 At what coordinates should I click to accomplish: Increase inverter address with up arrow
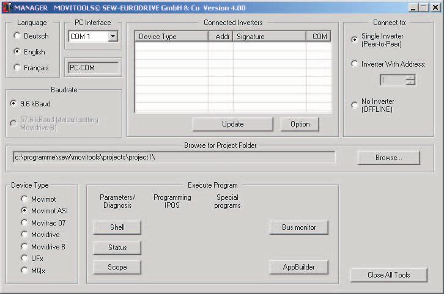tap(410, 77)
